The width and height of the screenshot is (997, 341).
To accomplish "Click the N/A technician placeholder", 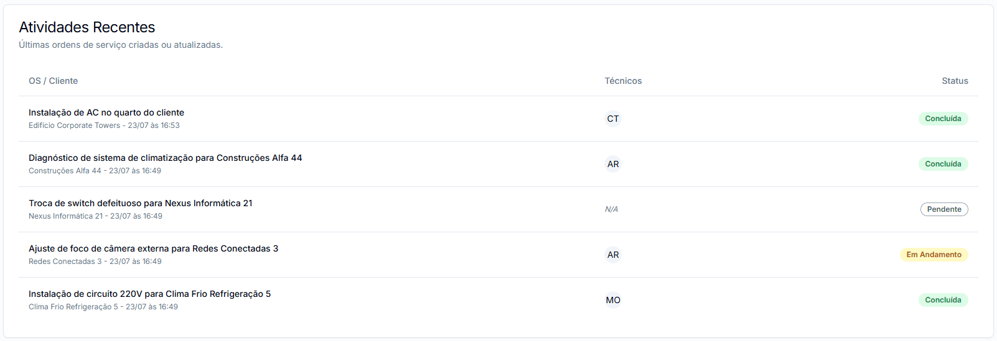I will point(611,209).
